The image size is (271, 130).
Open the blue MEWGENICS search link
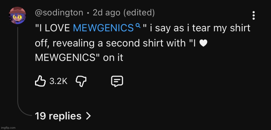click(x=104, y=28)
